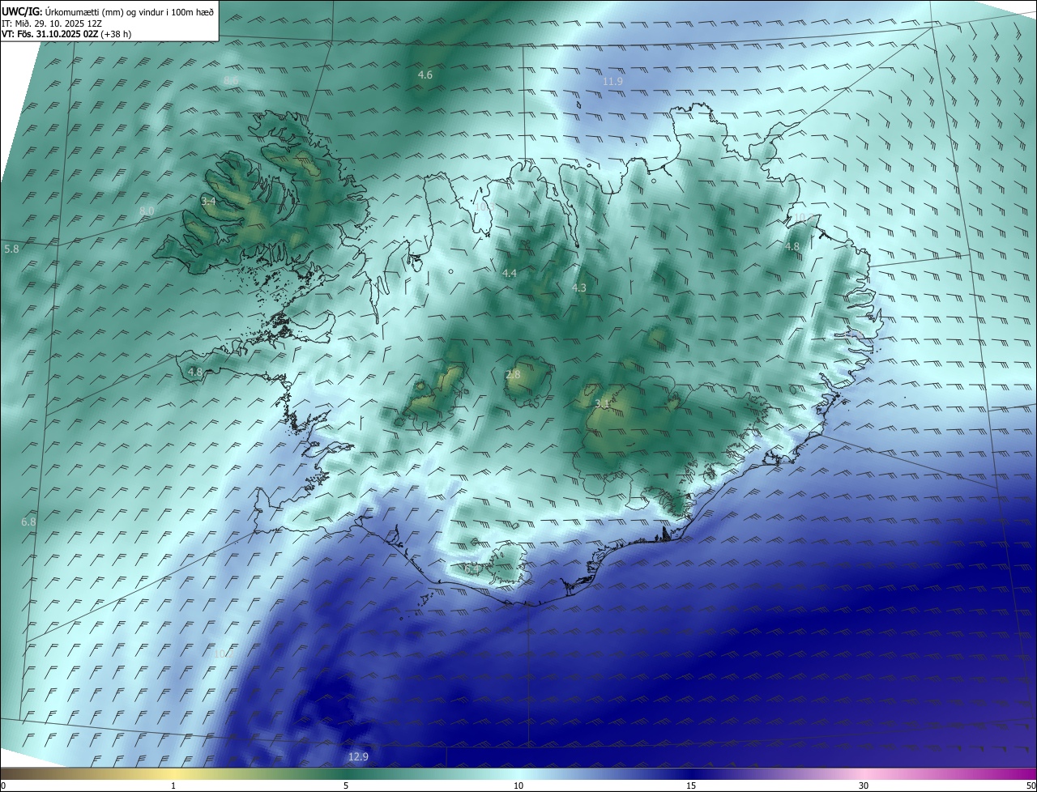
Task: Click the 2.8 value label on the glacier
Action: click(513, 374)
